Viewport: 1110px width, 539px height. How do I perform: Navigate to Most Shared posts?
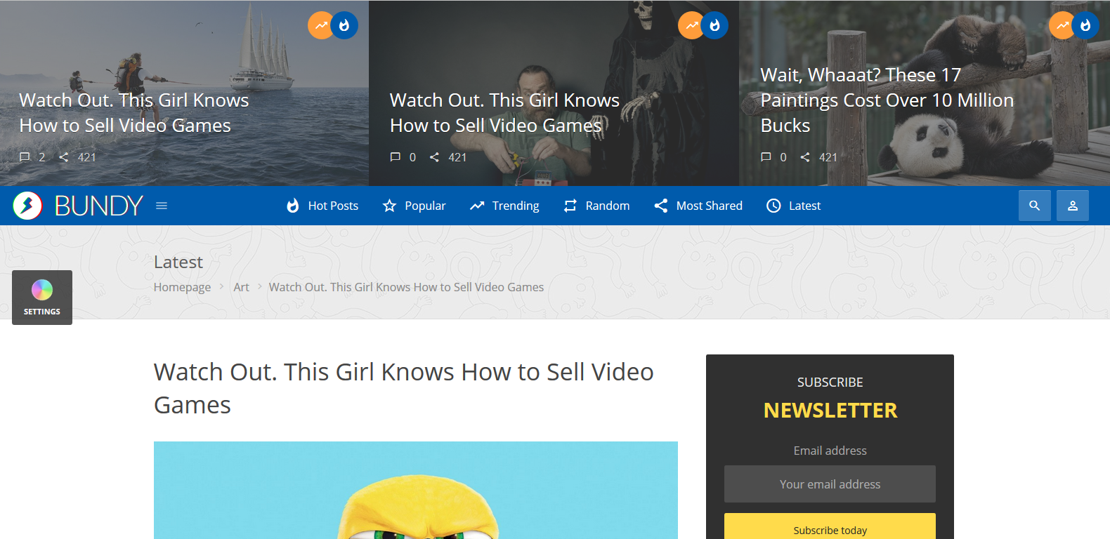click(x=698, y=206)
